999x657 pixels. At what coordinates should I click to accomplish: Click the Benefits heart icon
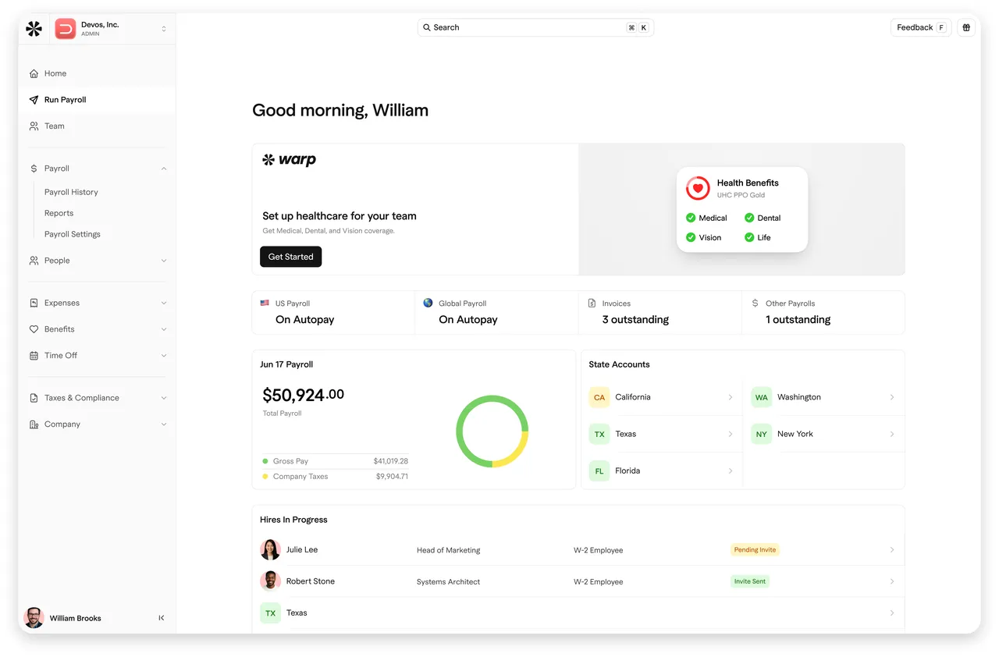click(x=34, y=329)
